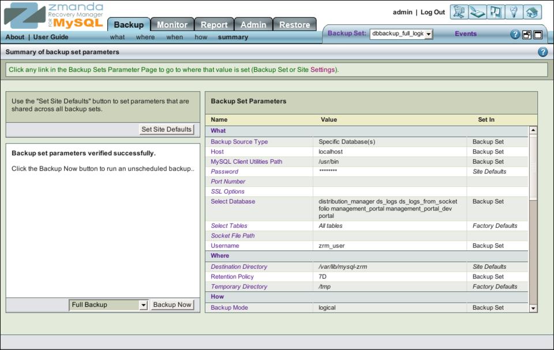This screenshot has height=350, width=554.
Task: Click the maximize-panel icon in Events bar
Action: click(538, 35)
